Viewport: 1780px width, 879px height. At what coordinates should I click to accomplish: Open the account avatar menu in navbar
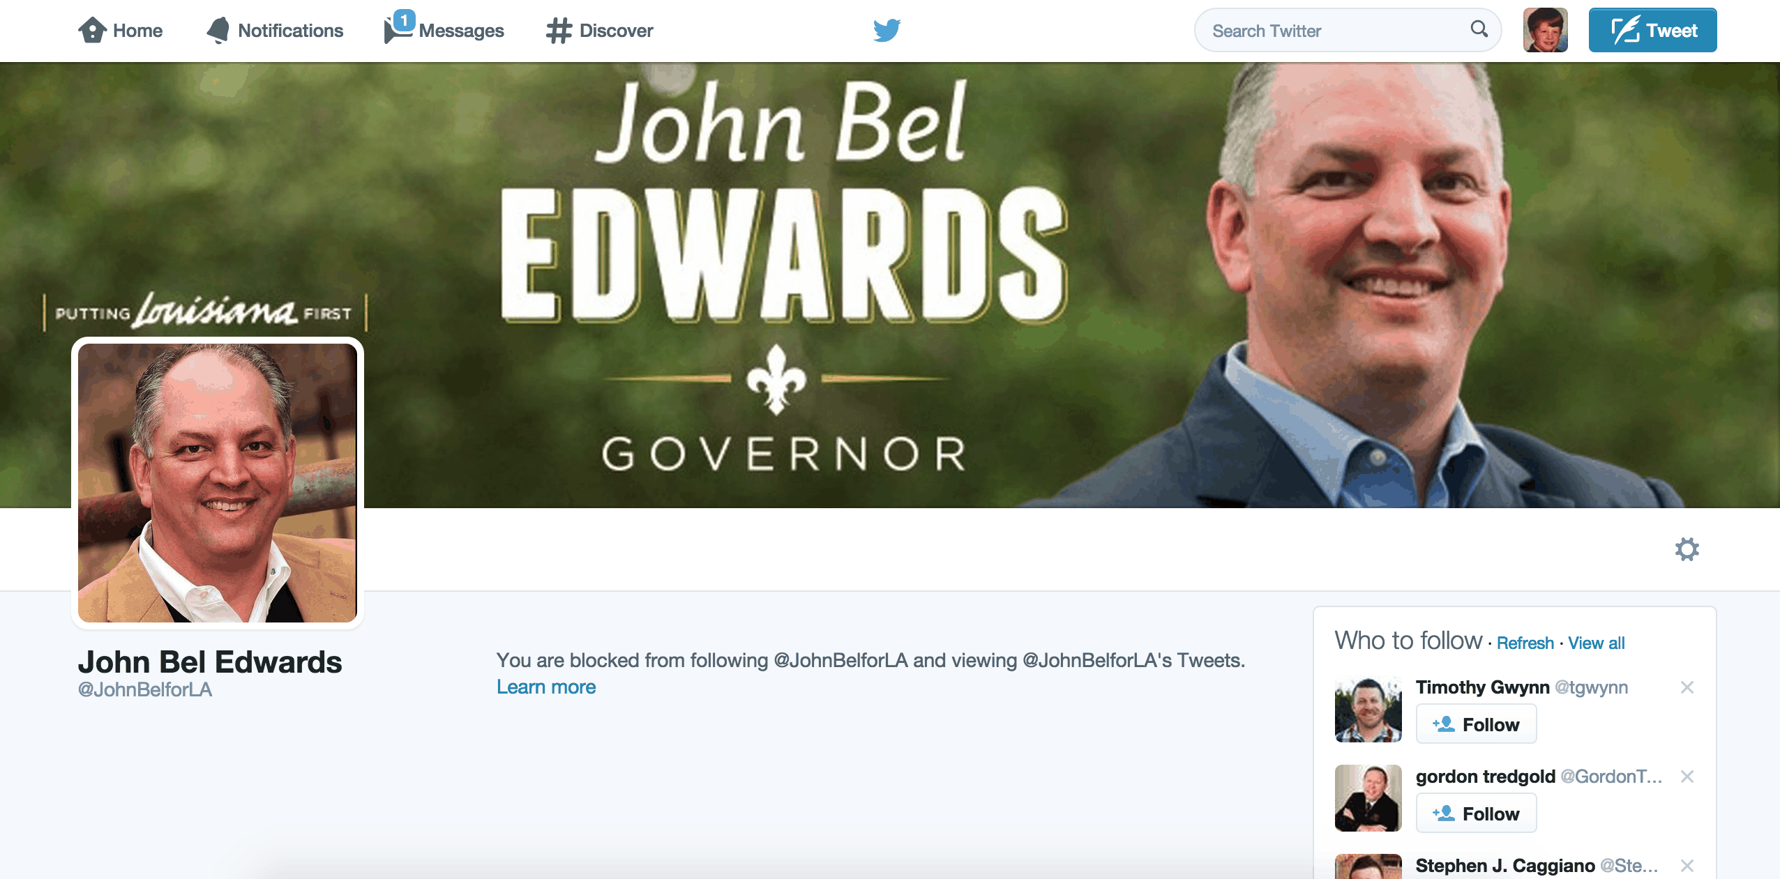click(1545, 30)
